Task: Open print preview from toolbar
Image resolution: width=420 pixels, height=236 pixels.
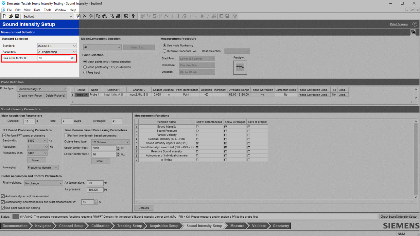Action: pyautogui.click(x=112, y=16)
